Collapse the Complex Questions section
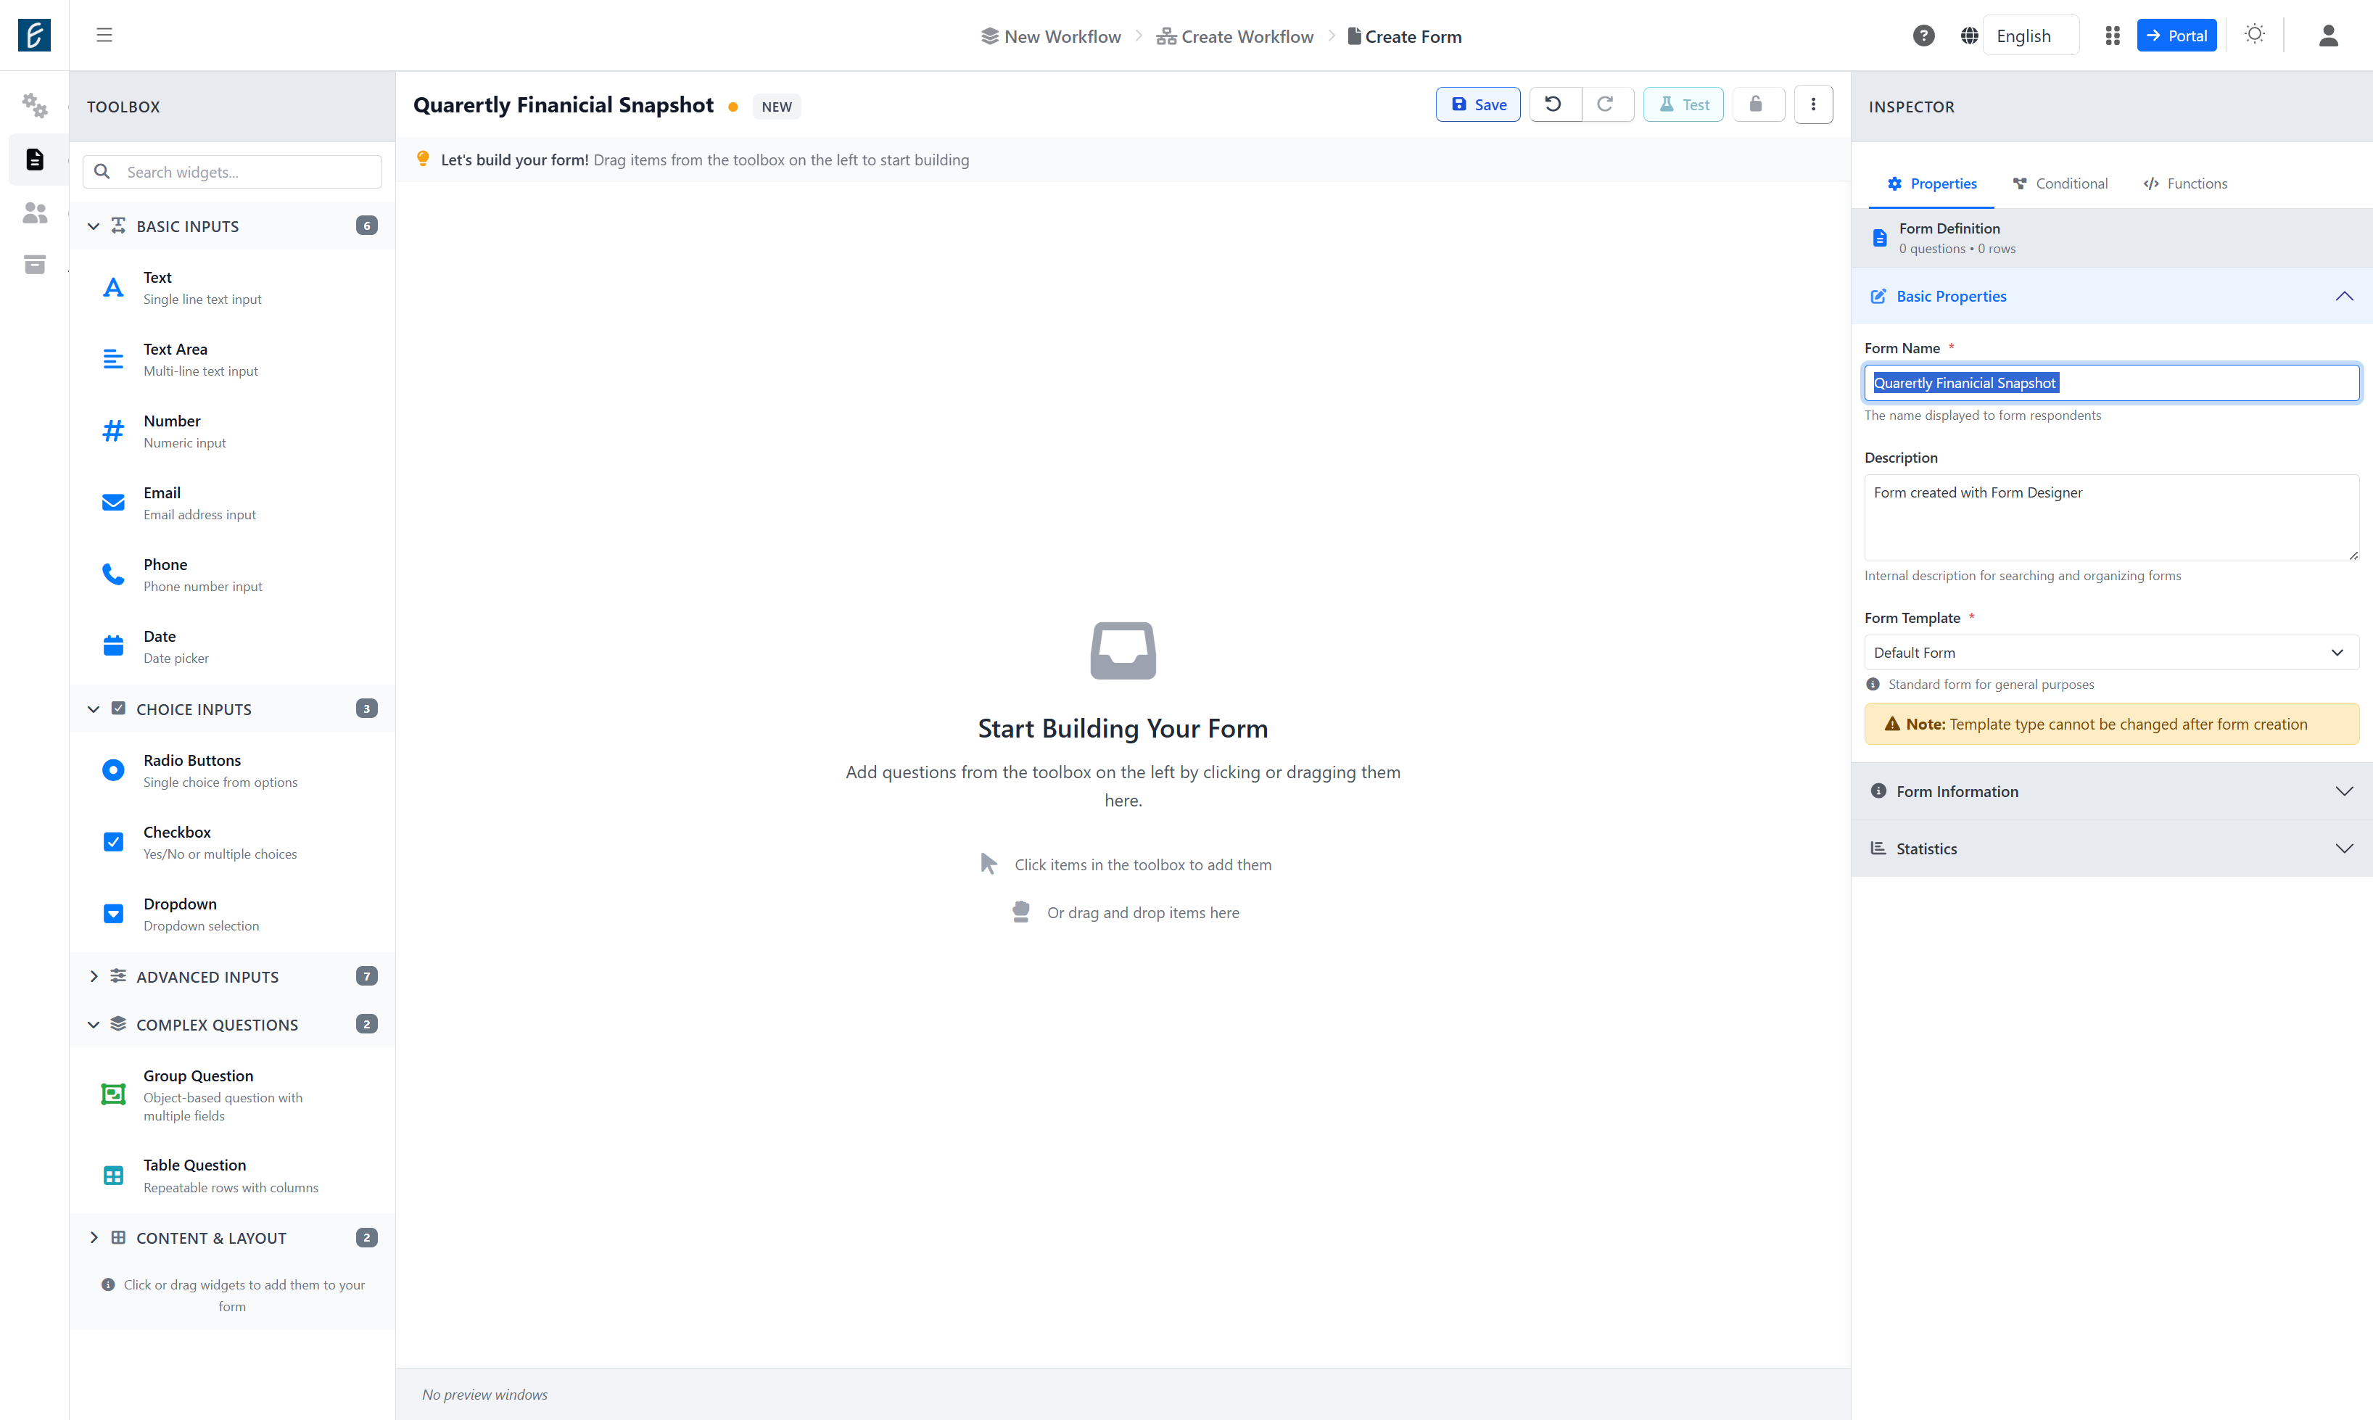Viewport: 2373px width, 1420px height. 233,1024
